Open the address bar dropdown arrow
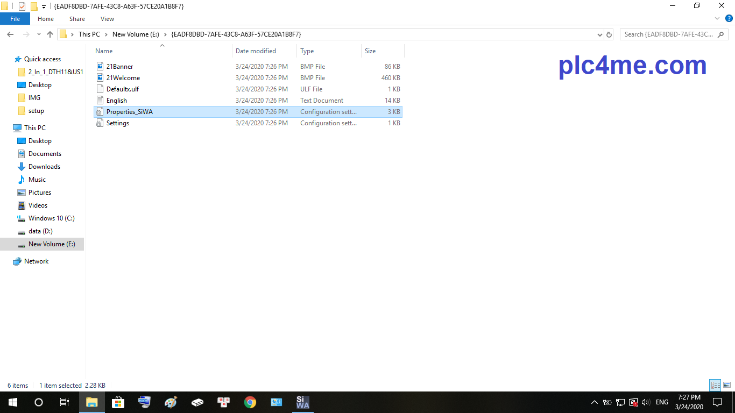Screen dimensions: 735x413 click(x=599, y=34)
